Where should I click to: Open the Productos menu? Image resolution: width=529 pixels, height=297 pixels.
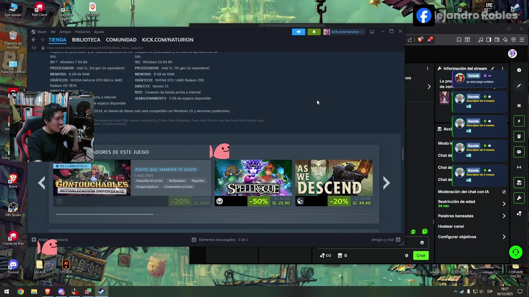tap(82, 32)
